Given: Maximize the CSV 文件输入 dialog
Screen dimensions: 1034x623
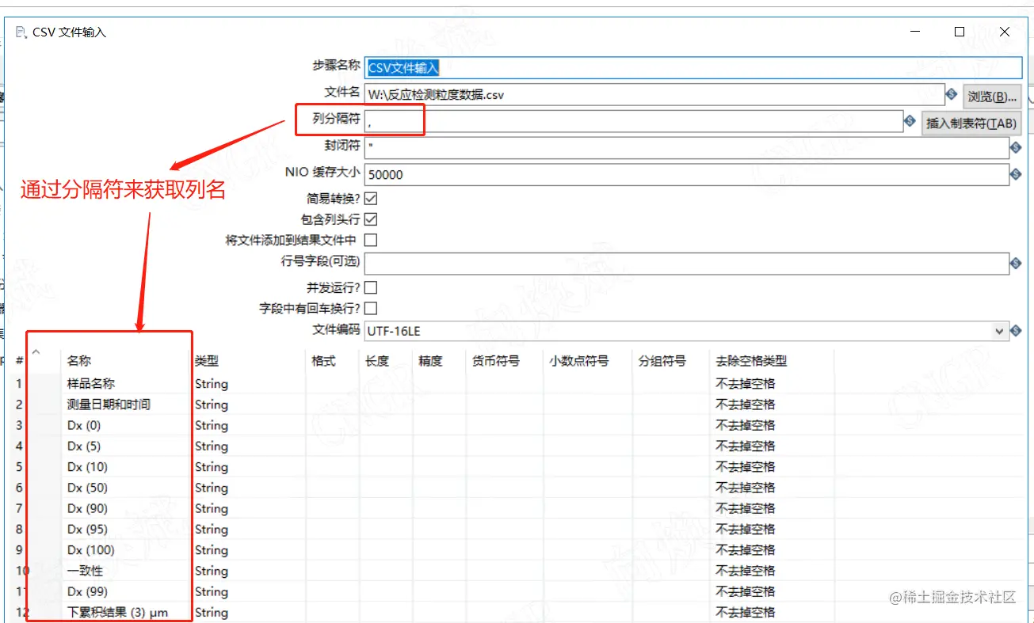Looking at the screenshot, I should [960, 32].
